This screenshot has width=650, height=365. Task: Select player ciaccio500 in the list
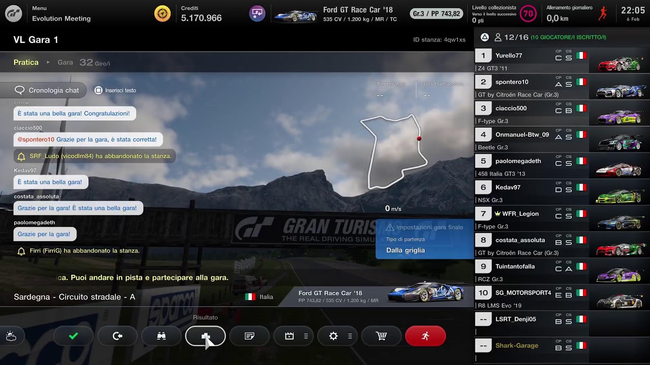pos(562,114)
